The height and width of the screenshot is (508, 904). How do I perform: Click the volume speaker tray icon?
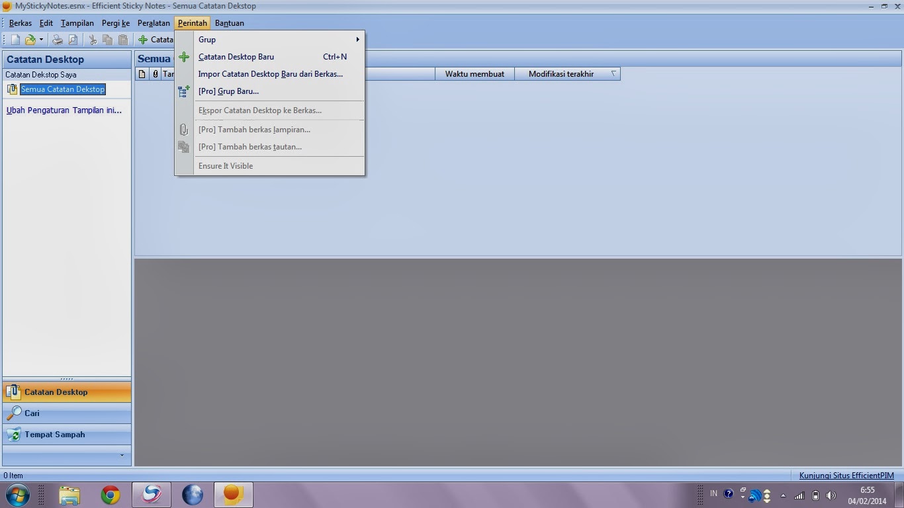coord(831,495)
